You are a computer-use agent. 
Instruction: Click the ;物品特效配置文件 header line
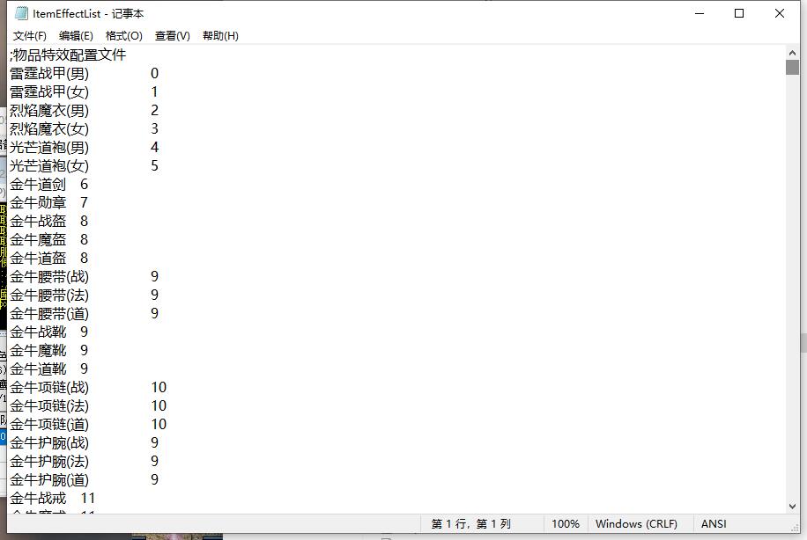(69, 55)
